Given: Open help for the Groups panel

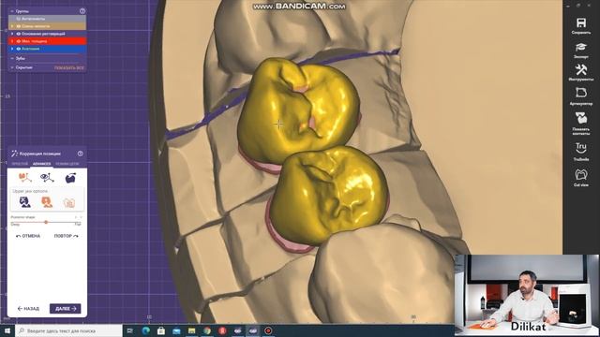Looking at the screenshot, I should [x=82, y=11].
